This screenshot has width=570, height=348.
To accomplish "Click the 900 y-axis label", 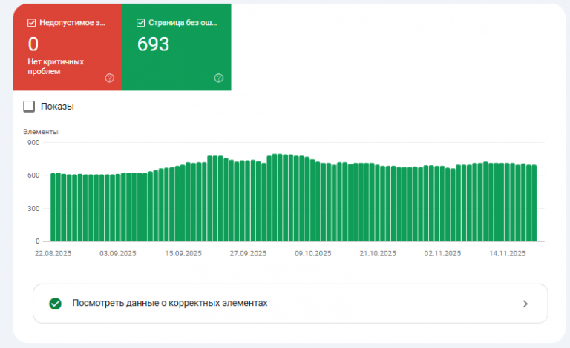I will 33,142.
